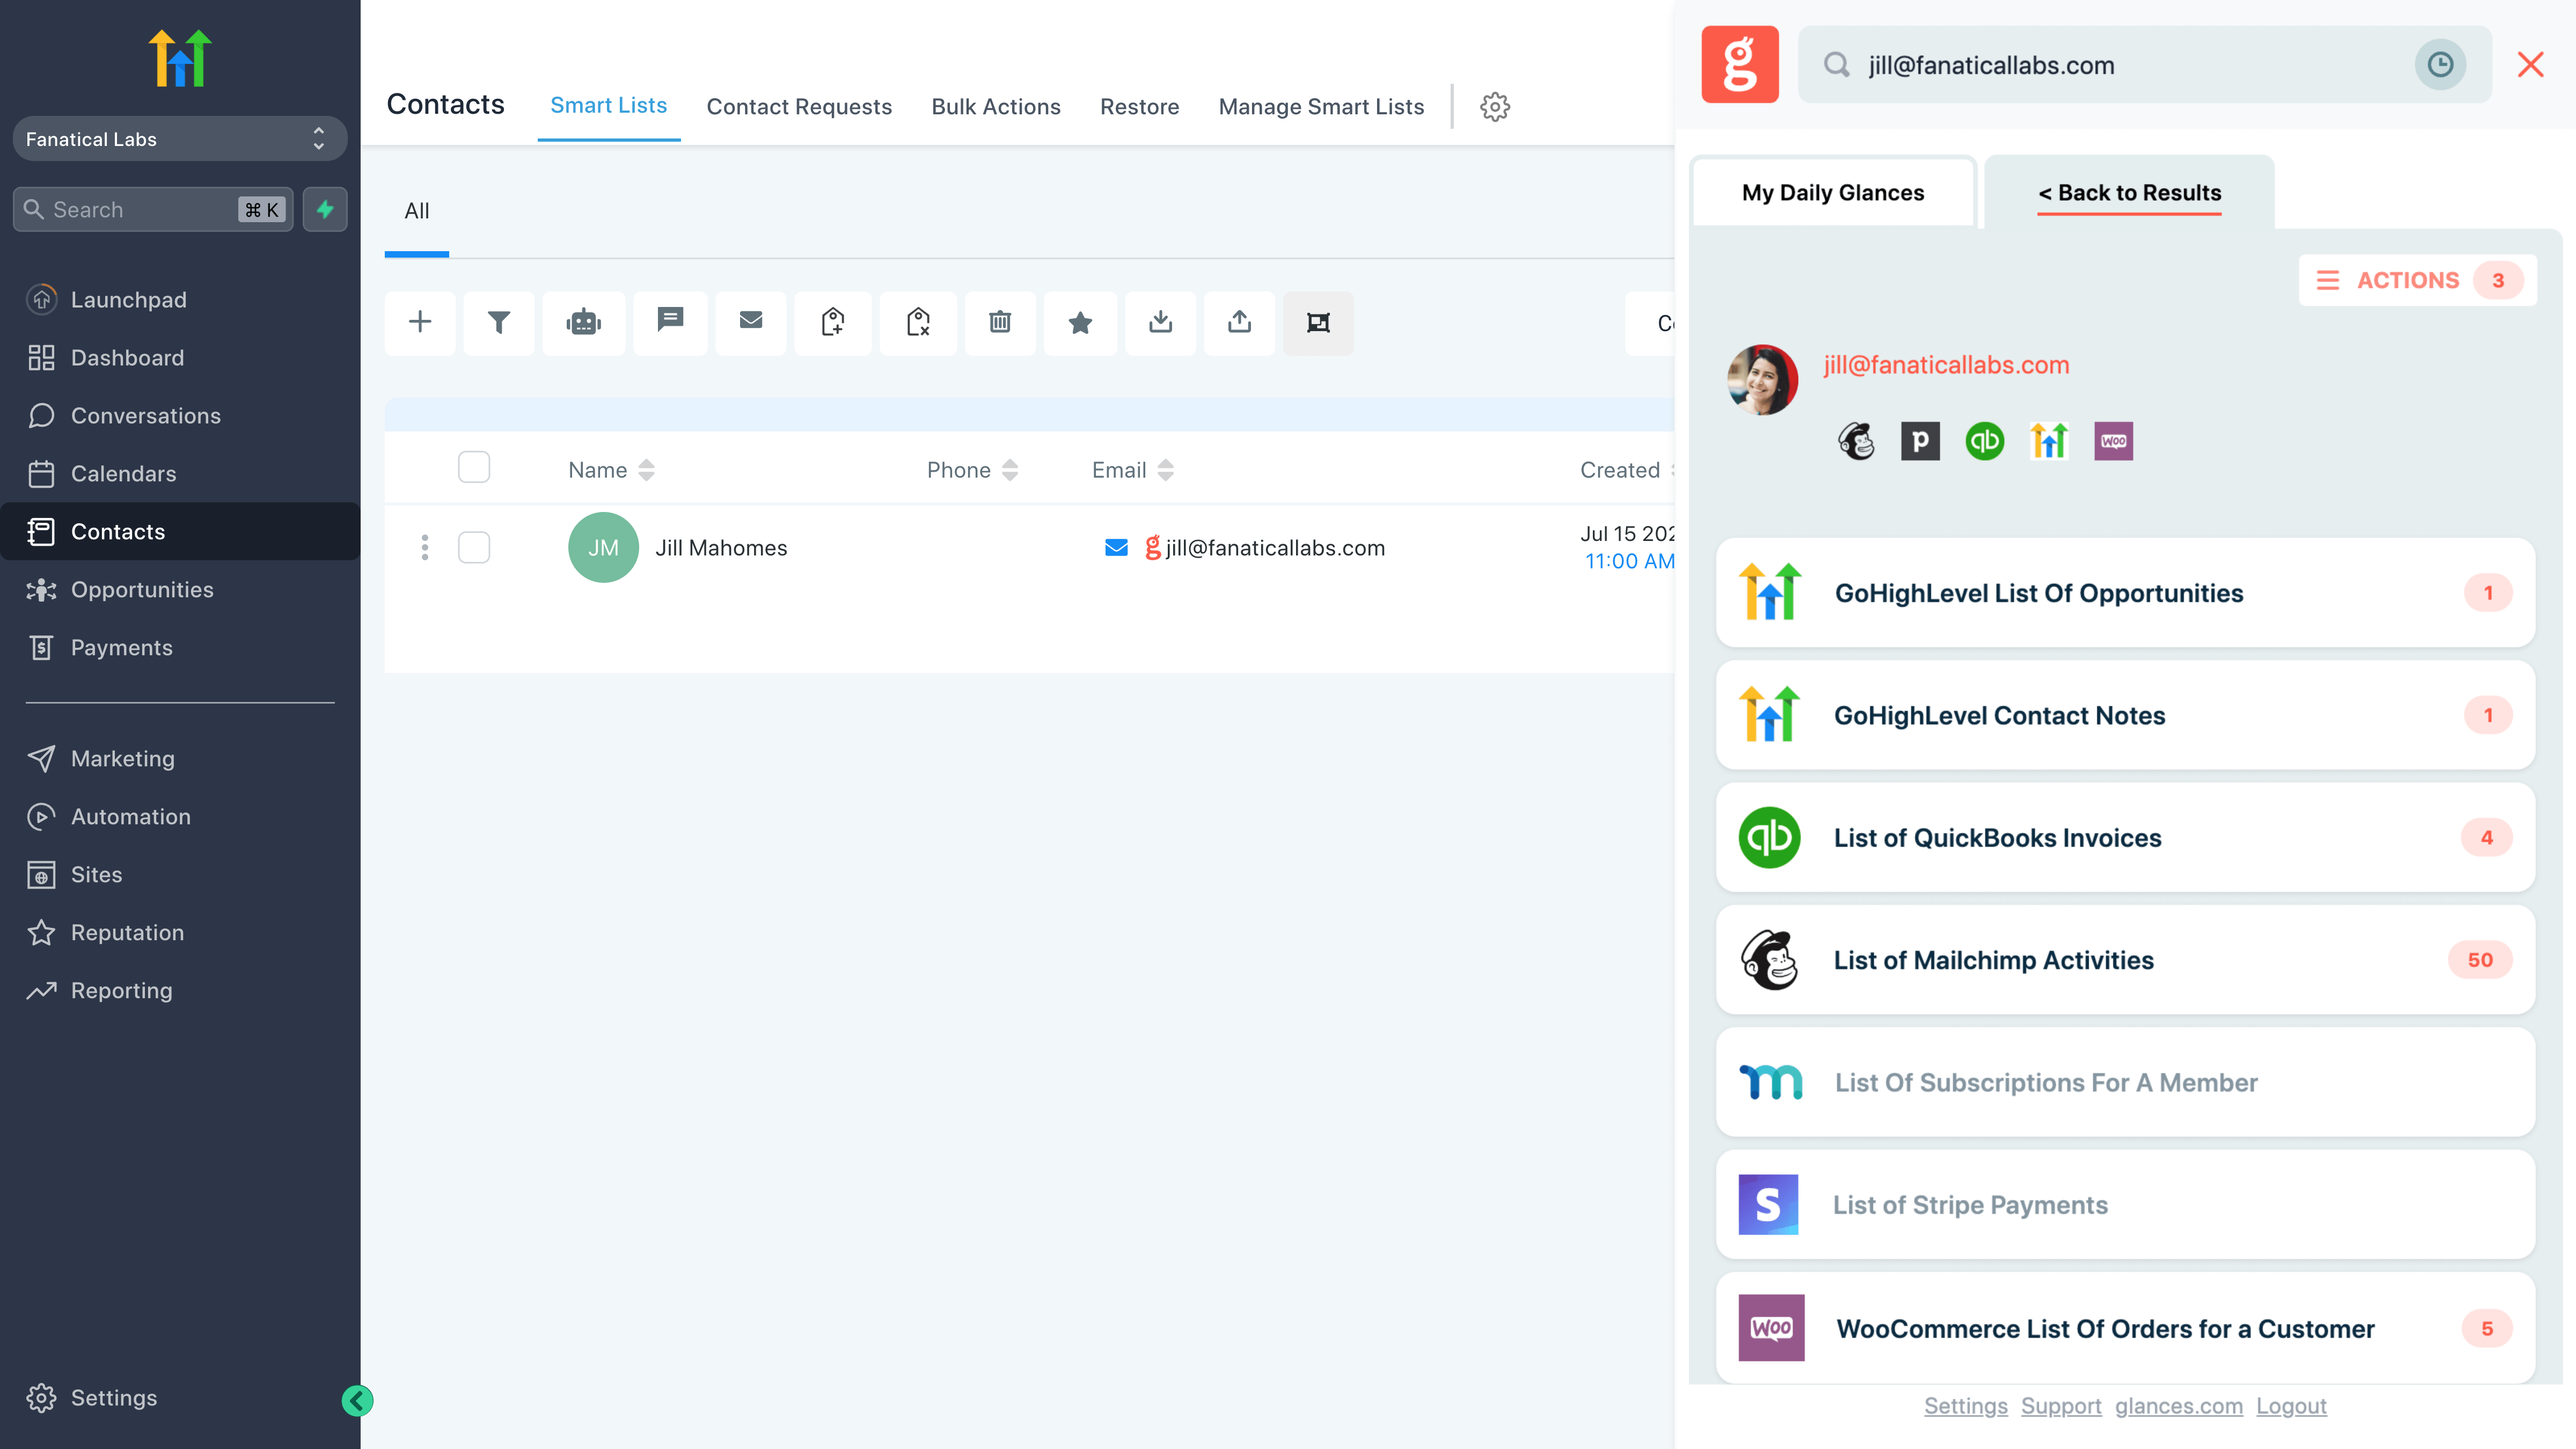The width and height of the screenshot is (2576, 1449).
Task: Check the Jill Mahomes row checkbox
Action: click(x=474, y=547)
